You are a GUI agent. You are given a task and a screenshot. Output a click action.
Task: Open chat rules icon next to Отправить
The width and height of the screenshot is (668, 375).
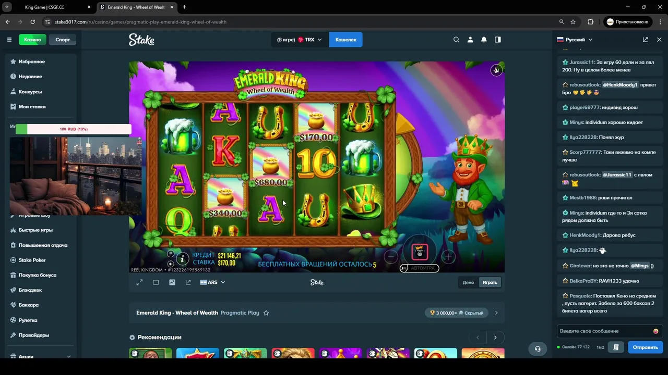(x=616, y=347)
